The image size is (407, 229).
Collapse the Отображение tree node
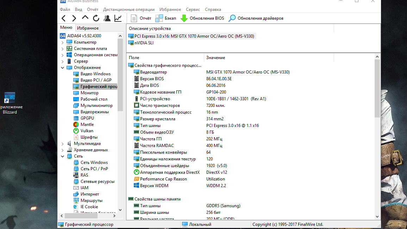pos(63,68)
